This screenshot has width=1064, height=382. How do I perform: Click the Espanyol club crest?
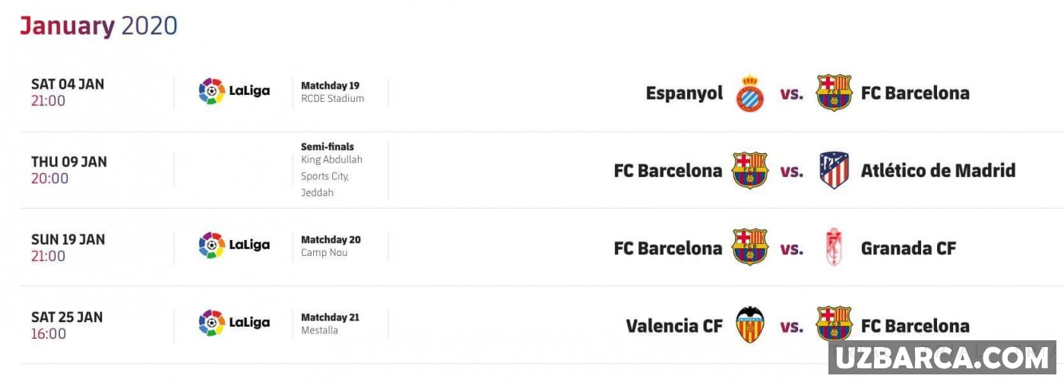[x=750, y=93]
